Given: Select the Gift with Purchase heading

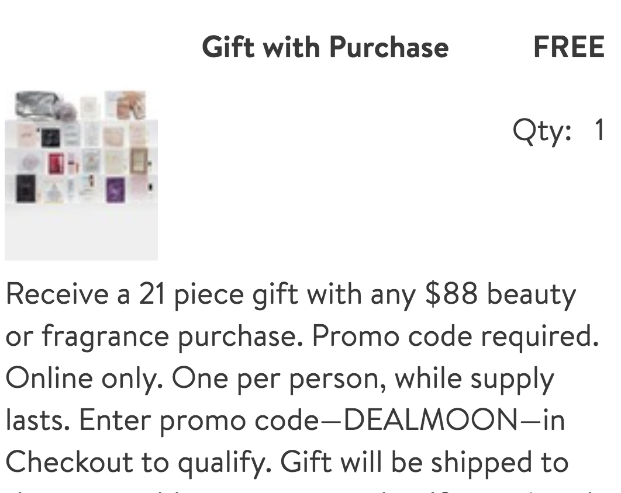Looking at the screenshot, I should pos(325,47).
